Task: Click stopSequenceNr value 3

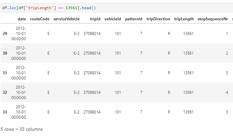Action: [227, 73]
